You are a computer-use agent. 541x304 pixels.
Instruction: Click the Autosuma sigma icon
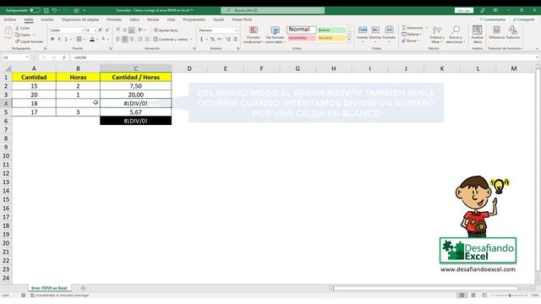tap(404, 28)
